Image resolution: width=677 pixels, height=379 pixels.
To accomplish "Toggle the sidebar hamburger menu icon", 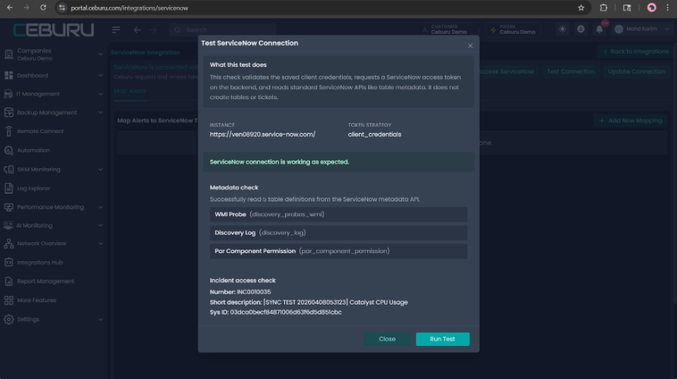I will pyautogui.click(x=116, y=30).
